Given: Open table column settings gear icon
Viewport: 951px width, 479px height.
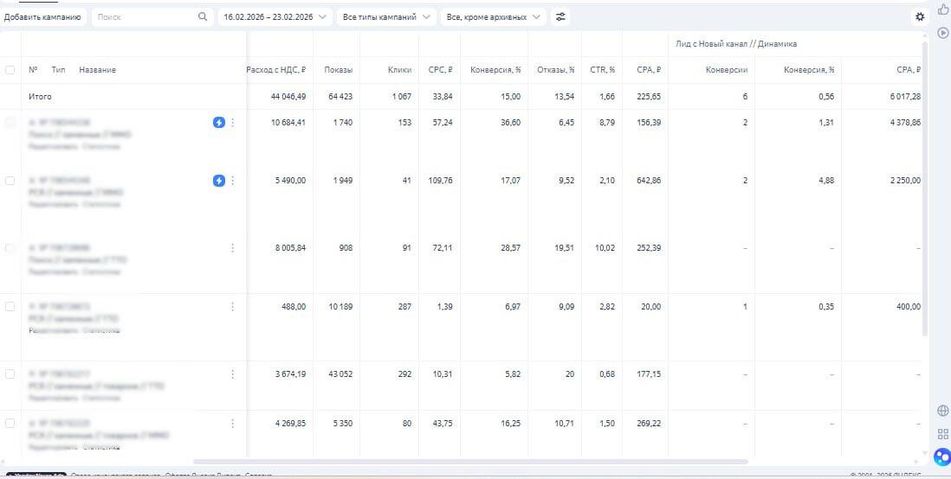Looking at the screenshot, I should tap(920, 16).
